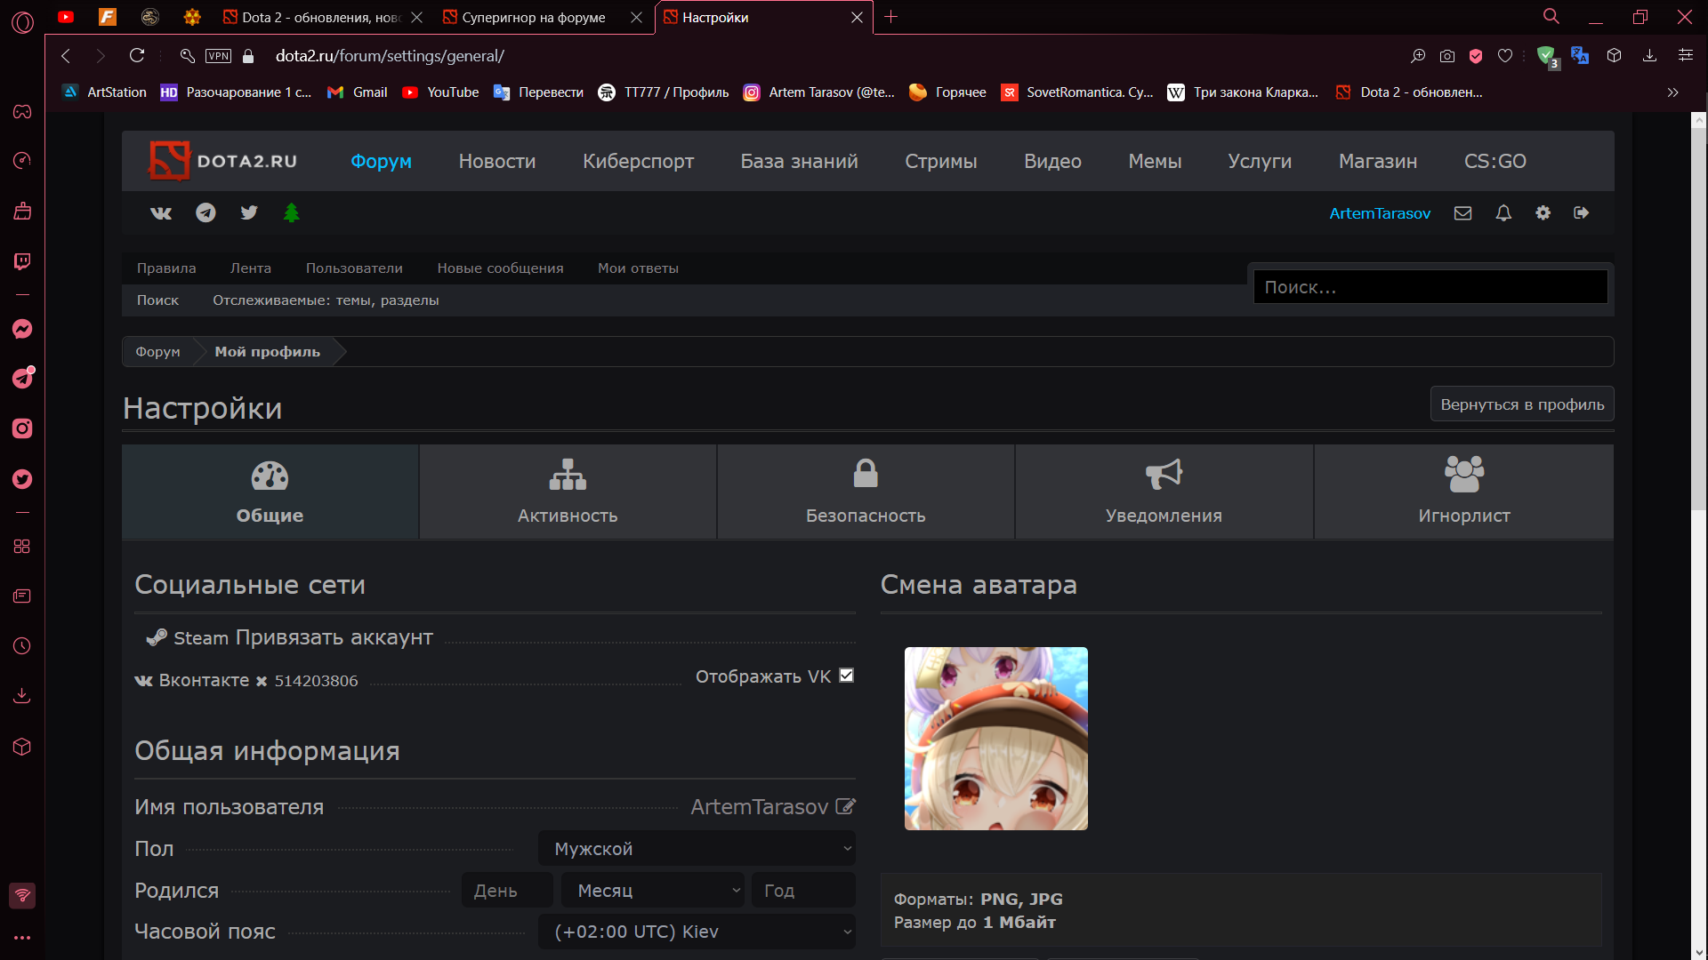
Task: Toggle the Отображать VK checkbox
Action: pyautogui.click(x=847, y=676)
